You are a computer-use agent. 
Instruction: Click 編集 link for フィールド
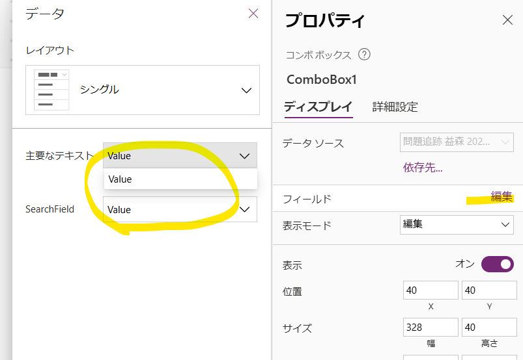tap(502, 198)
